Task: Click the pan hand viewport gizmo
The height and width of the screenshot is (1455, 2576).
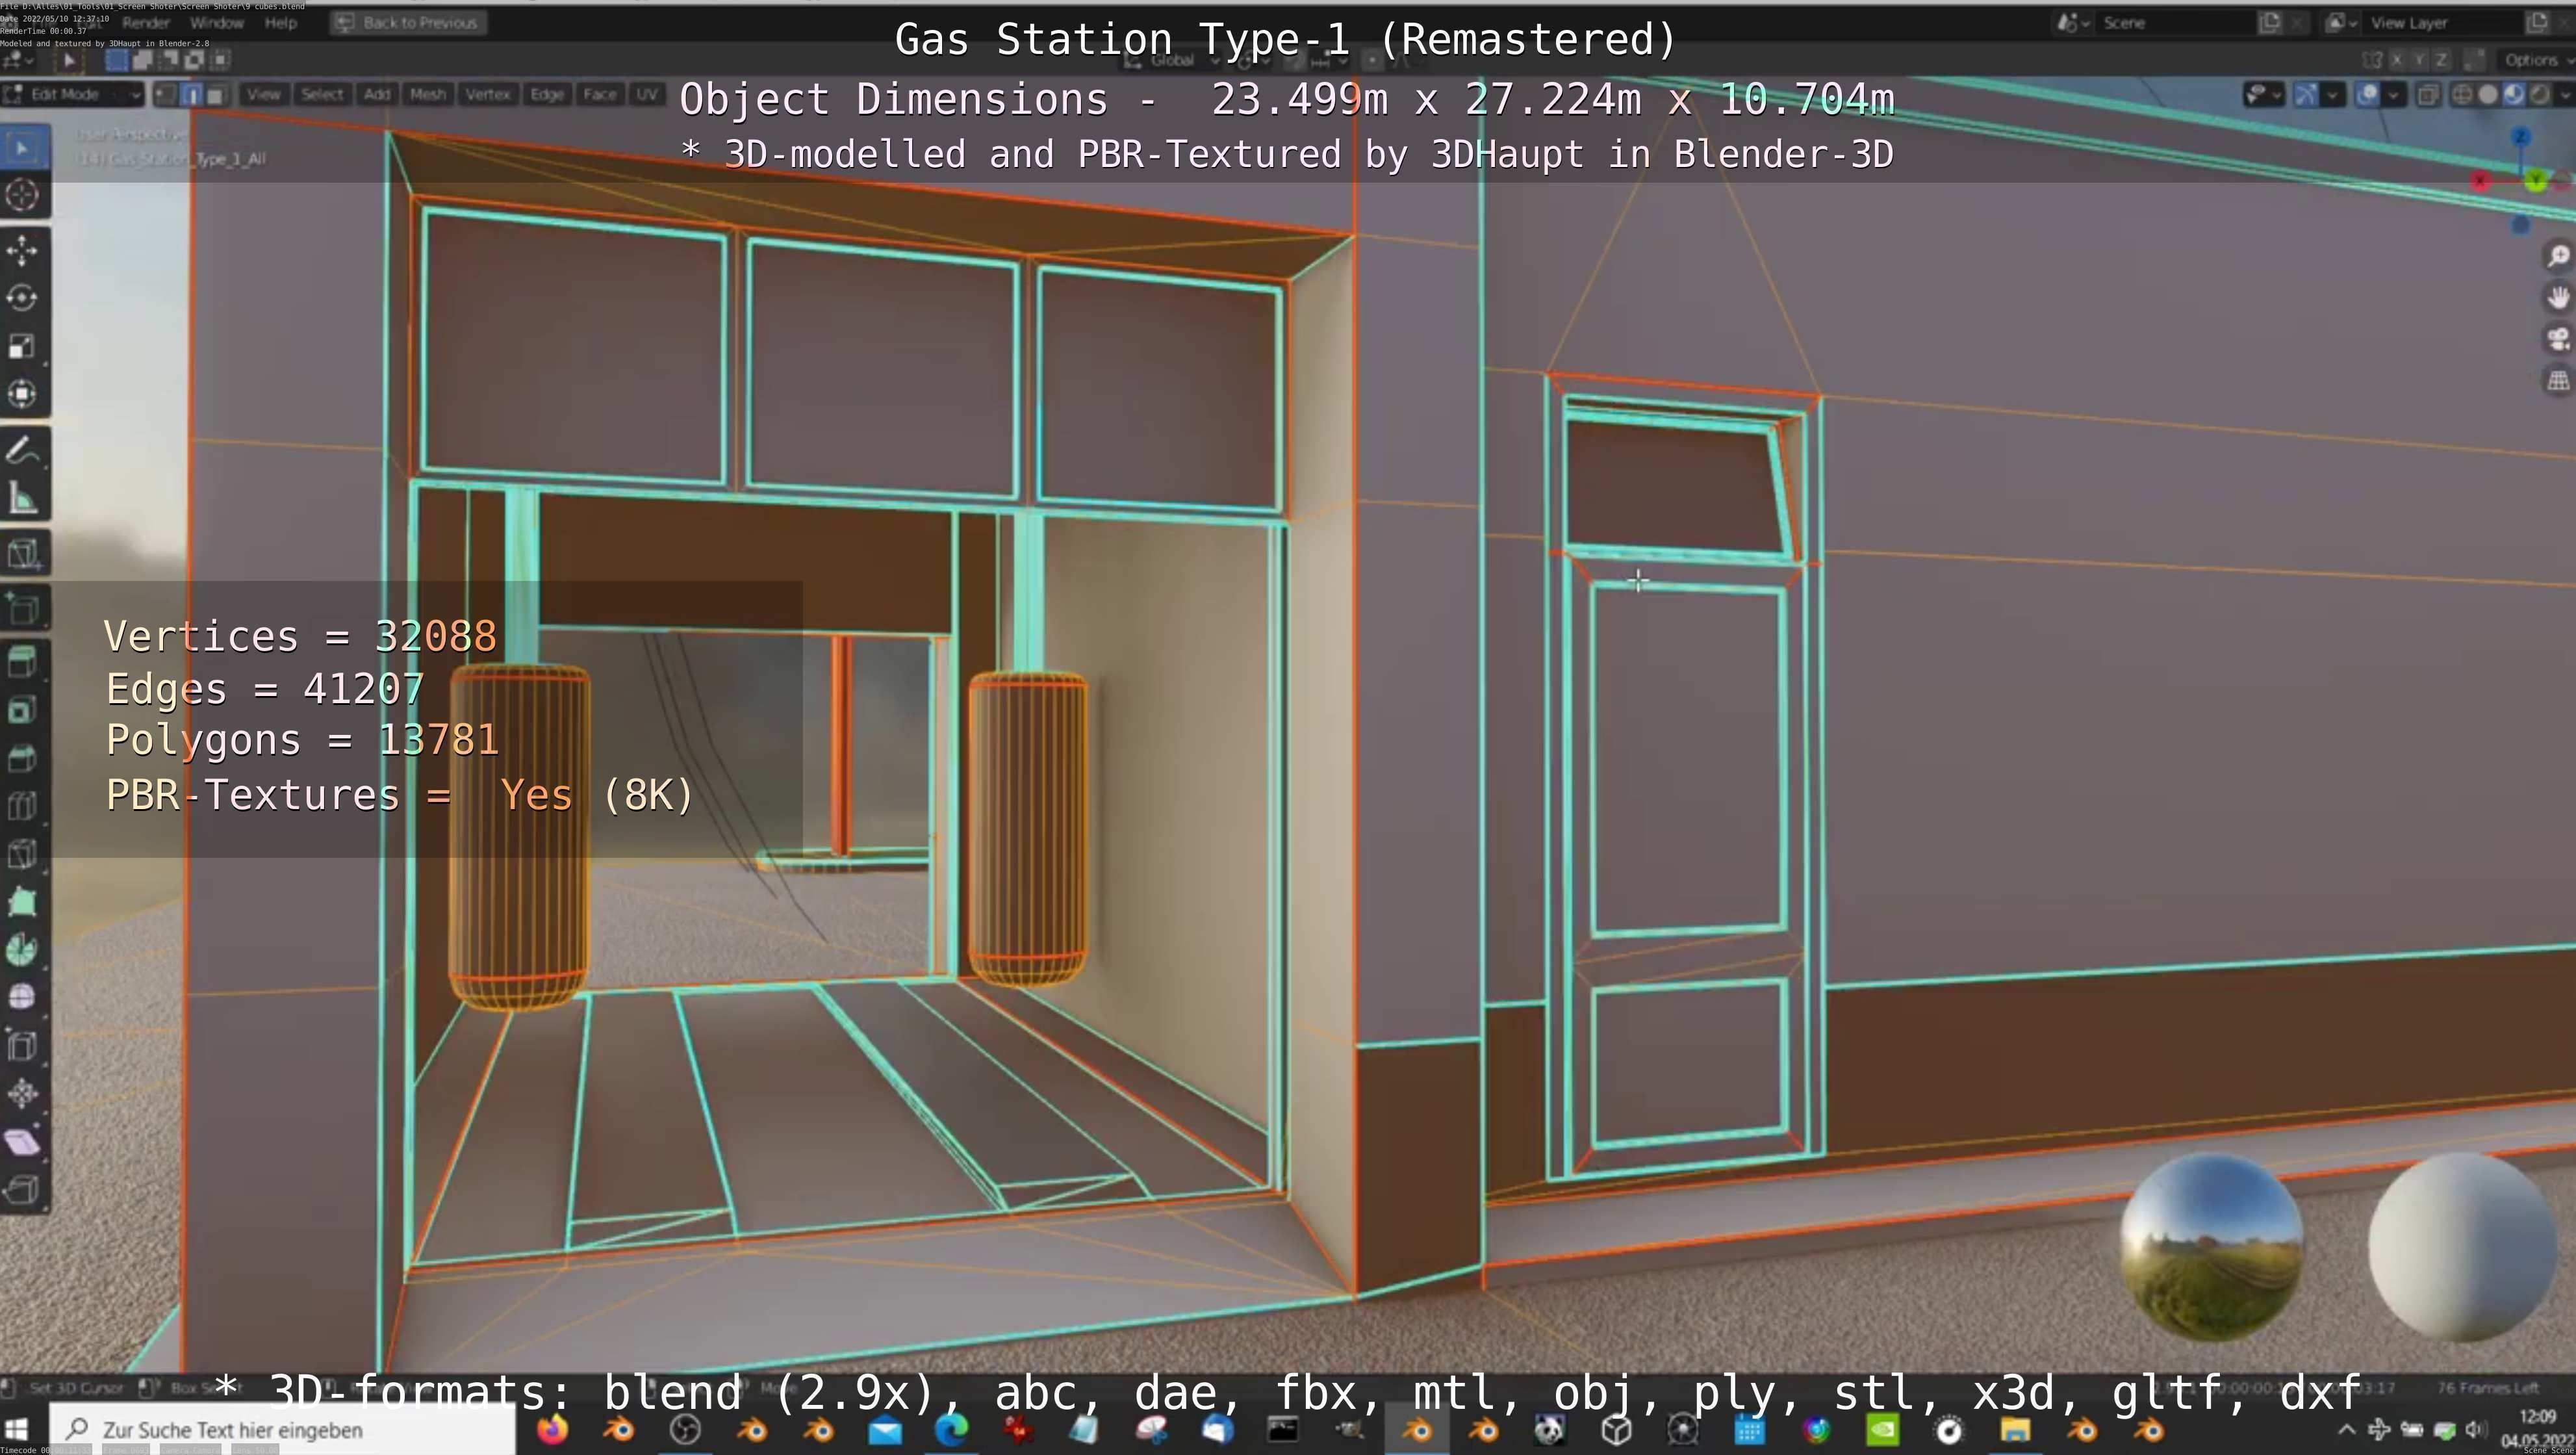Action: tap(2558, 298)
